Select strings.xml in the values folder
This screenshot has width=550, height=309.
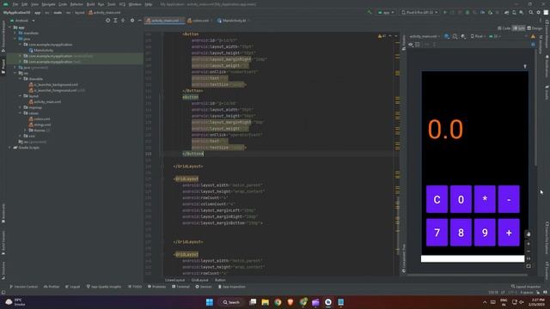click(40, 124)
